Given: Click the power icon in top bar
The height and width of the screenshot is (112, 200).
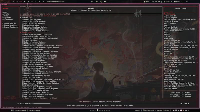Looking at the screenshot, I should click(x=187, y=1).
